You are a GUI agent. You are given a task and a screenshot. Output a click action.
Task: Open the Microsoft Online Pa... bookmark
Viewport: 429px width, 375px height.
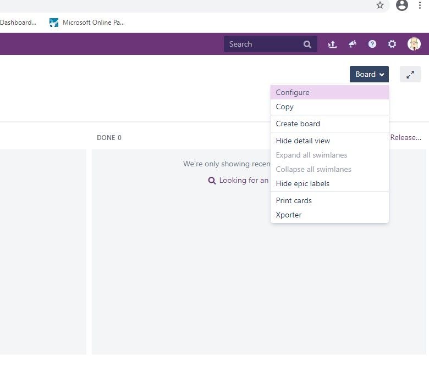click(x=87, y=23)
